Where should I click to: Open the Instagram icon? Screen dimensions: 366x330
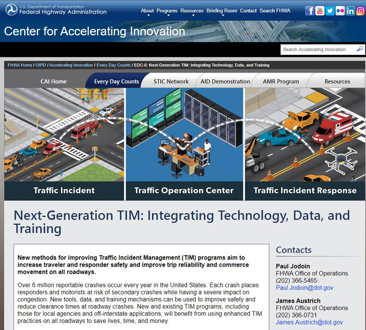coord(360,11)
